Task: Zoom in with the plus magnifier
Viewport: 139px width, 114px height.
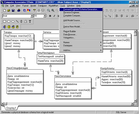Action: pyautogui.click(x=53, y=10)
